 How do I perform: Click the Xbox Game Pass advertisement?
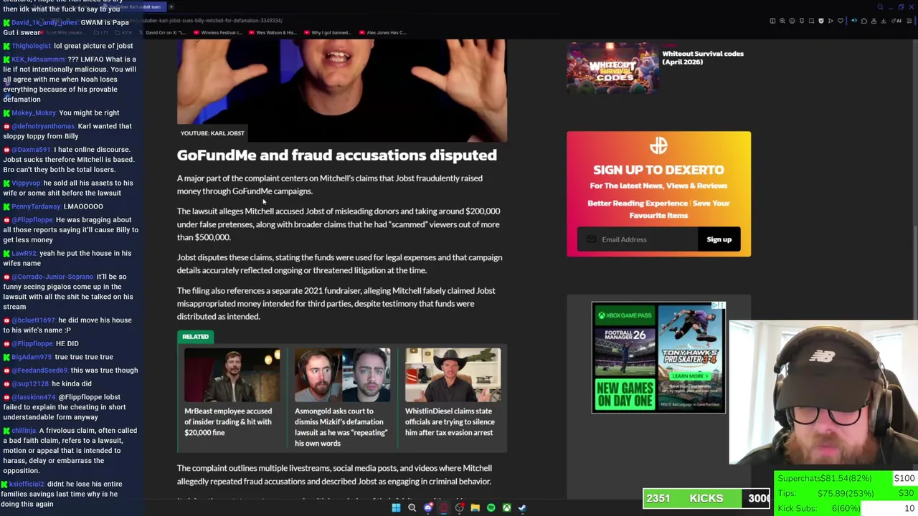658,358
